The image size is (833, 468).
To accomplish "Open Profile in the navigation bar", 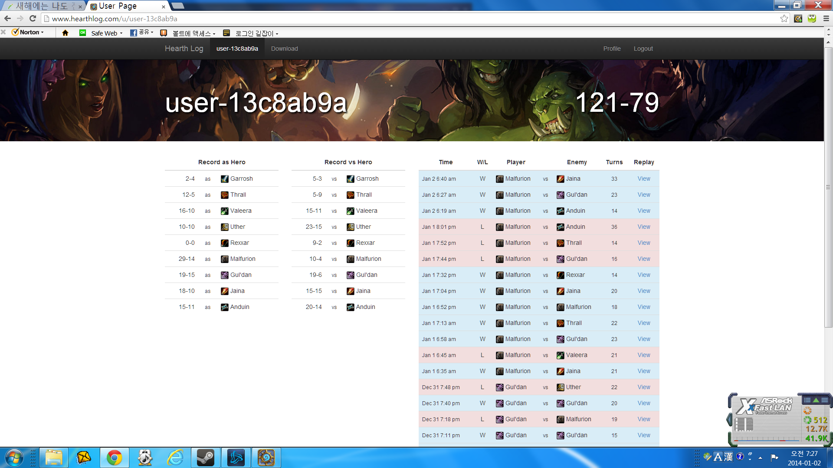I will (x=612, y=49).
